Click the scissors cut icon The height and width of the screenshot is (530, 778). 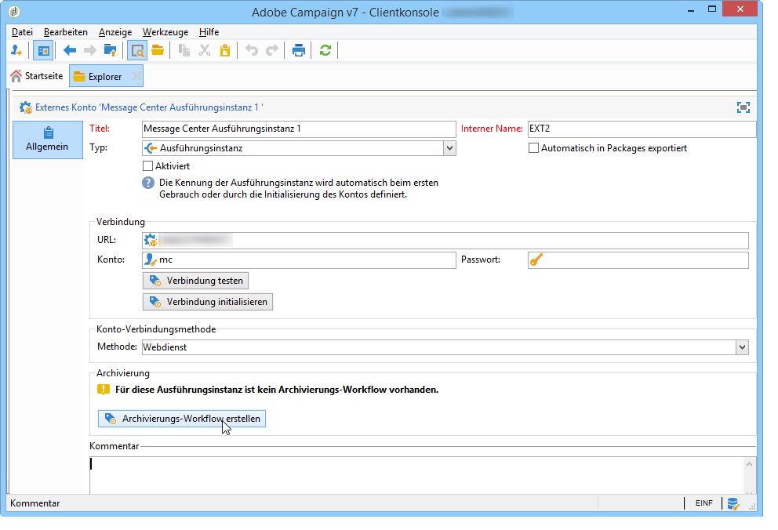[205, 50]
